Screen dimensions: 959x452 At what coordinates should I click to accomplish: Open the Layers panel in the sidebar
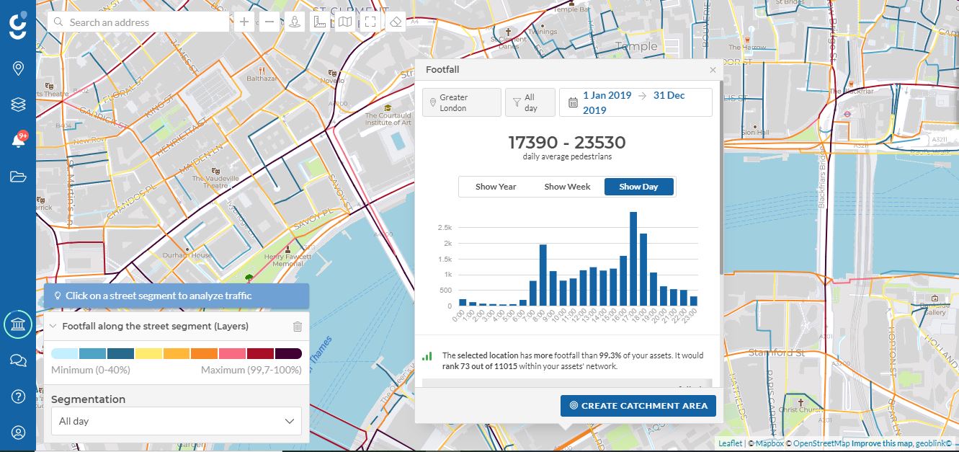tap(17, 103)
